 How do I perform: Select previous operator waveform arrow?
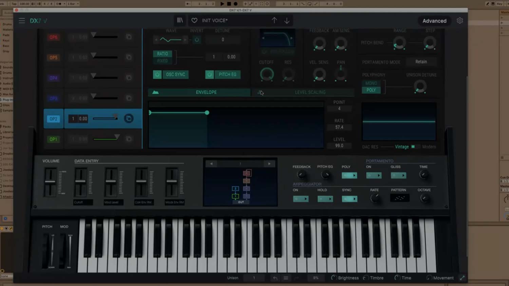coord(156,40)
